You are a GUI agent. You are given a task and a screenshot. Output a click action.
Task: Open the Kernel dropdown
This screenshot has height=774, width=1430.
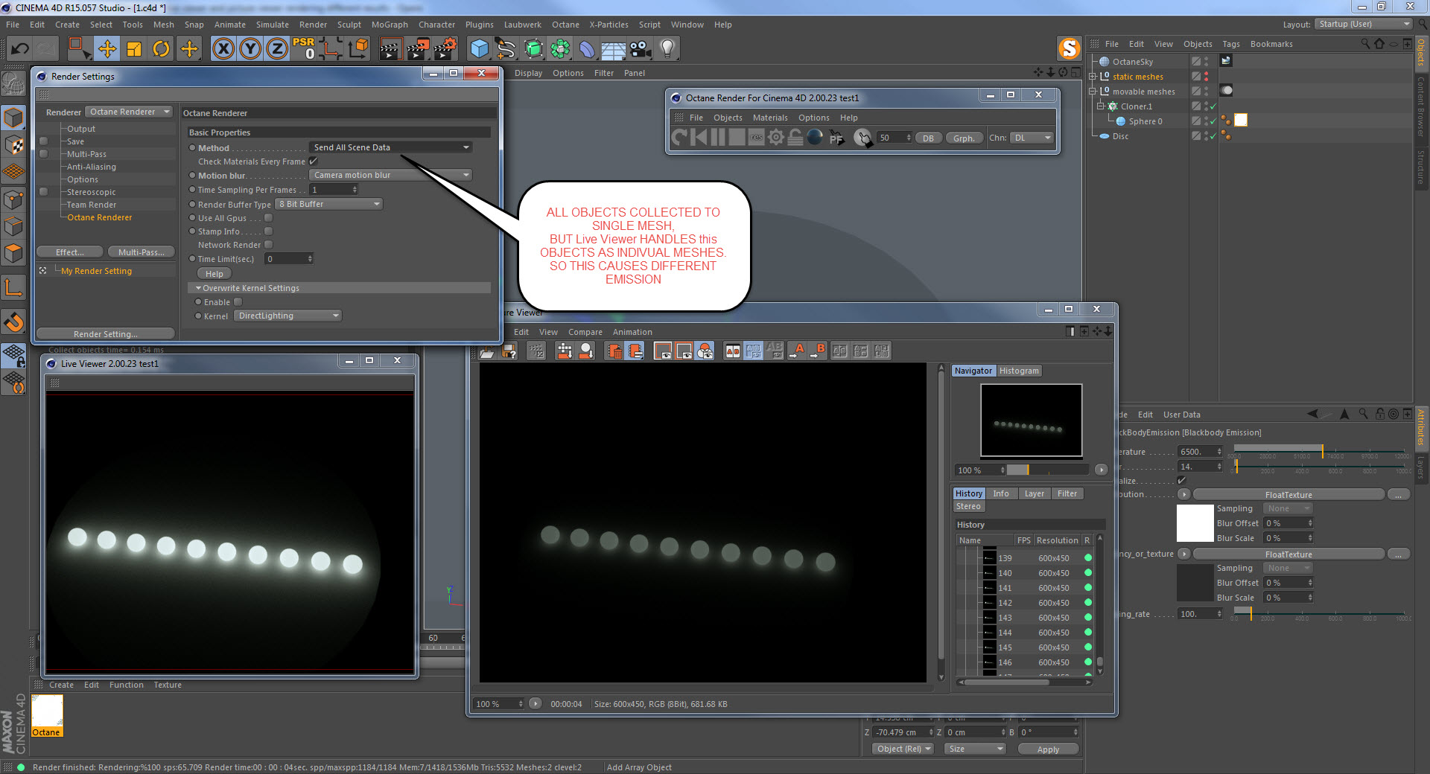pyautogui.click(x=287, y=316)
